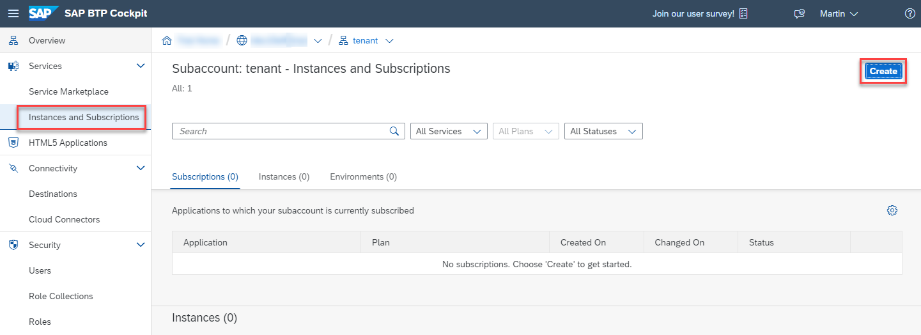The width and height of the screenshot is (921, 335).
Task: Switch to Instances (0) tab
Action: (284, 176)
